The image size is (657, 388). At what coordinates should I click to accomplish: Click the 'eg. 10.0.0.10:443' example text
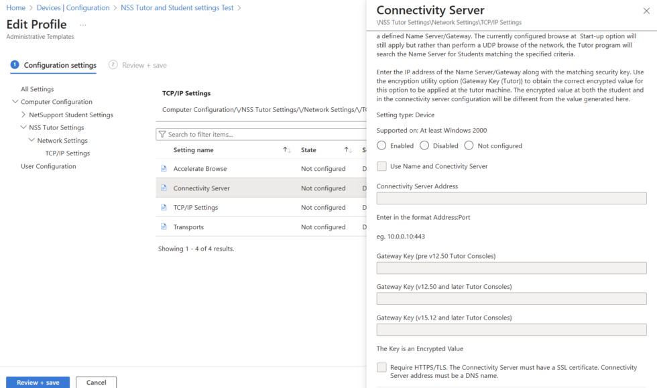point(401,237)
